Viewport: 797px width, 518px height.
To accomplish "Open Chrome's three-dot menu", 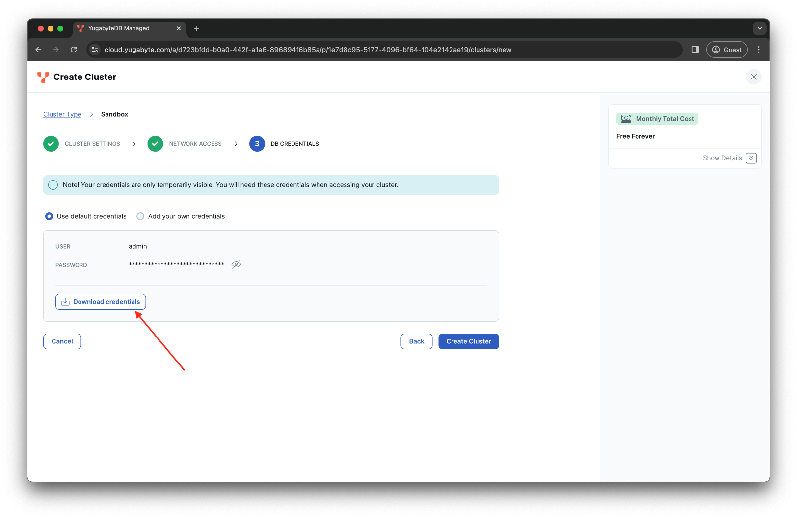I will click(x=758, y=50).
